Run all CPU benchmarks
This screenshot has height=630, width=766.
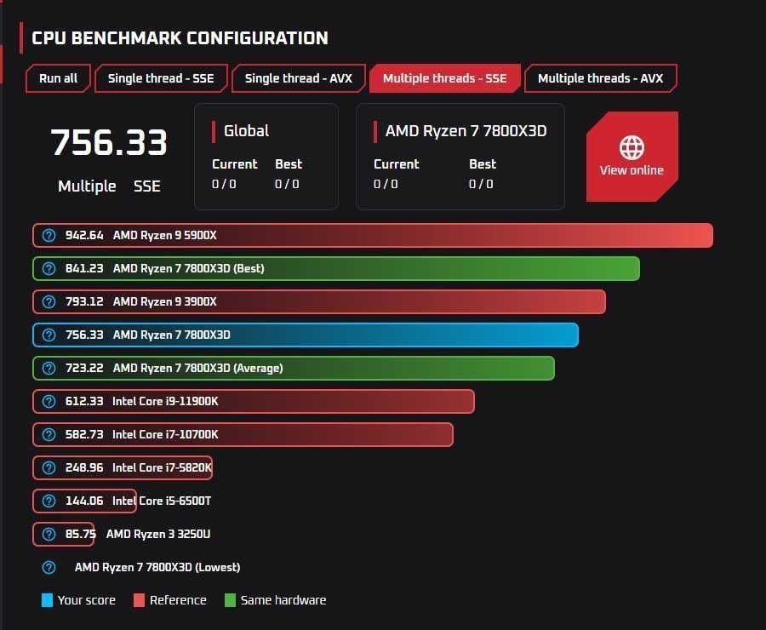[58, 78]
